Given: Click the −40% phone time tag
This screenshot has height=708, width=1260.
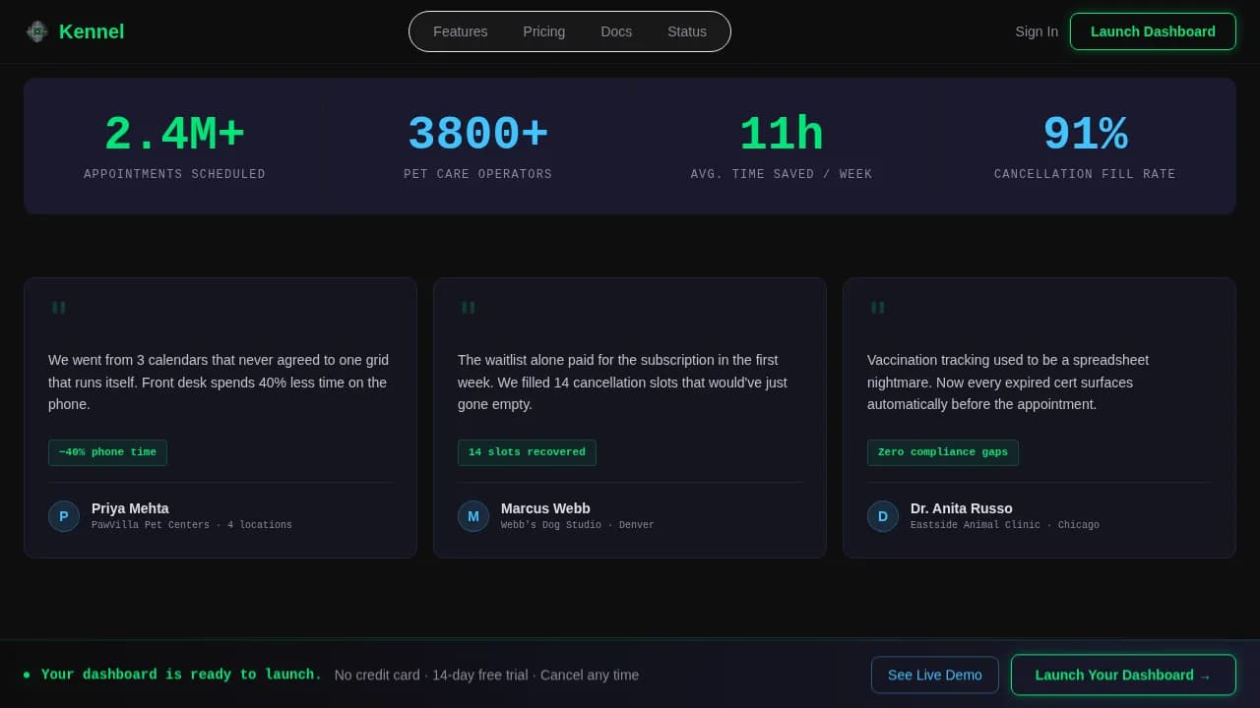Looking at the screenshot, I should tap(107, 452).
